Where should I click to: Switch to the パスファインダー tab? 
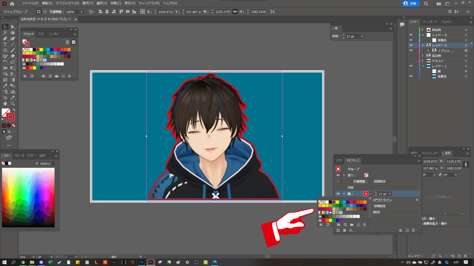[431, 153]
